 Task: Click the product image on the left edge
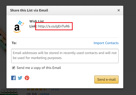(x=3, y=40)
